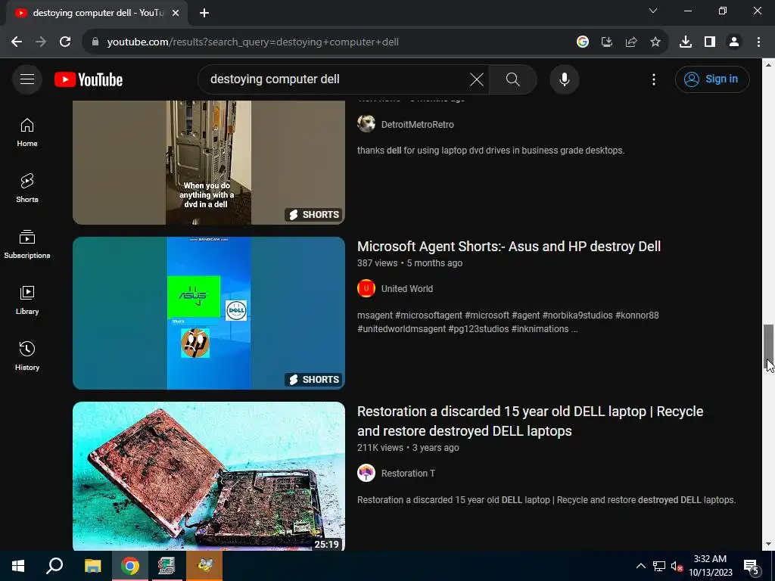775x581 pixels.
Task: Click the muted volume tray icon
Action: 677,566
